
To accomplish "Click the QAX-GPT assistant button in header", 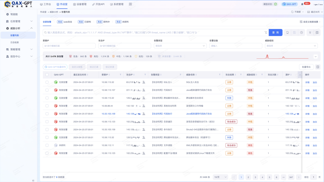I will point(289,4).
